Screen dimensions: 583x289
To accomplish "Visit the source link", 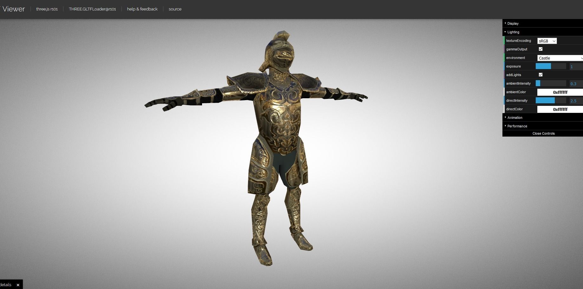I will click(175, 9).
